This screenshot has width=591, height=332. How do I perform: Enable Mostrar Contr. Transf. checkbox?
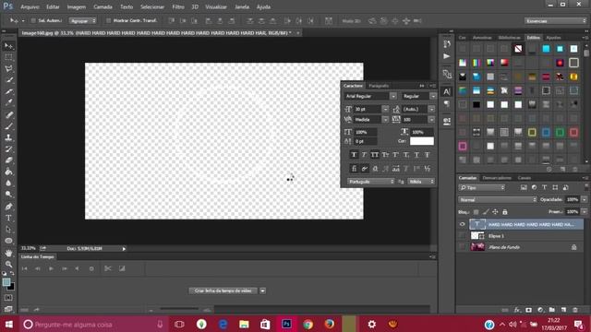[108, 20]
